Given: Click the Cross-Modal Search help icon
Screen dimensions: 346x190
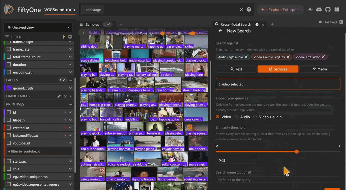Looking at the screenshot, I should click(x=257, y=25).
